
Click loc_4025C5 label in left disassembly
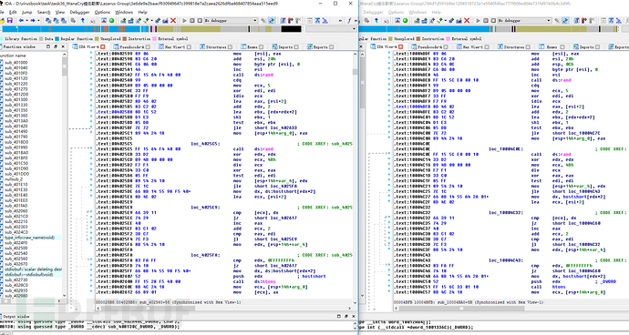coord(205,144)
